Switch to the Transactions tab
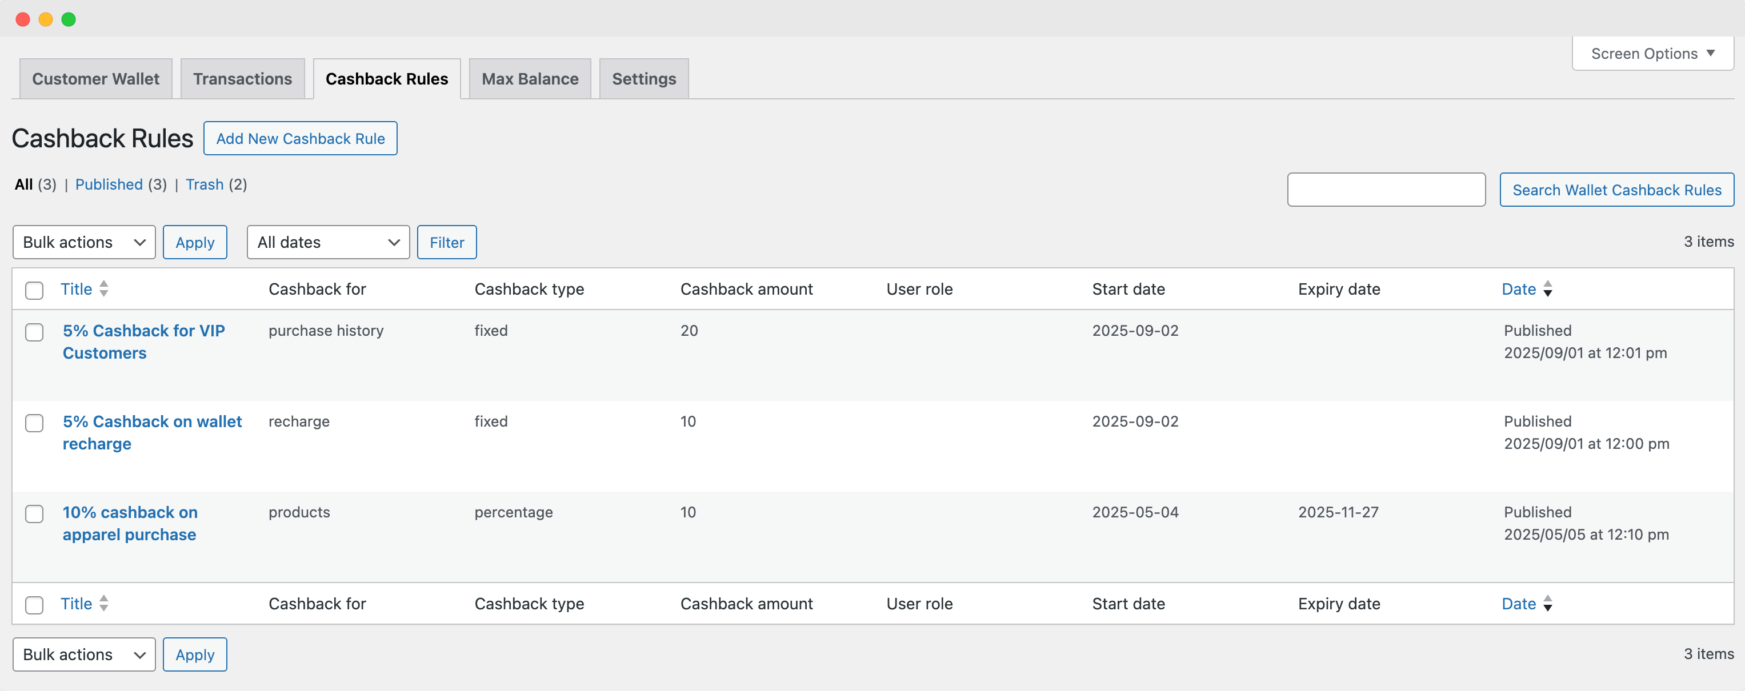Image resolution: width=1745 pixels, height=691 pixels. click(x=242, y=78)
